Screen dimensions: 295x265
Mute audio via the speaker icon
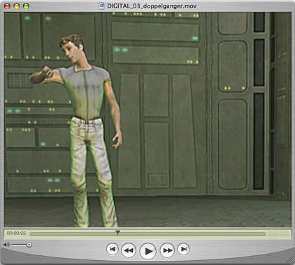click(x=6, y=245)
